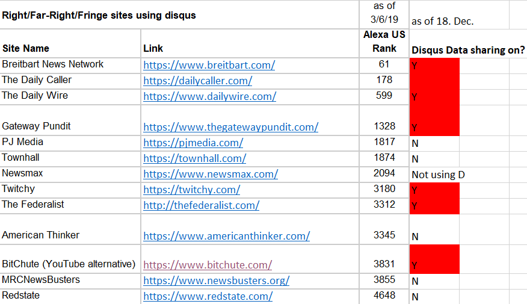Open the thefederalist.com link
527x304 pixels.
[202, 205]
